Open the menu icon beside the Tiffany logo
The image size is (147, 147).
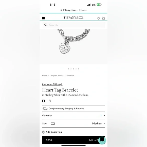(x=43, y=18)
